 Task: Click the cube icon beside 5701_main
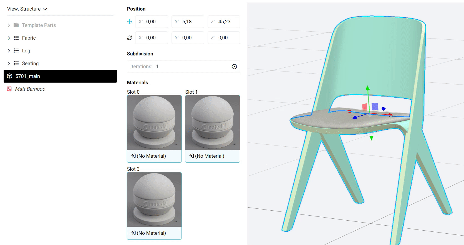[10, 76]
